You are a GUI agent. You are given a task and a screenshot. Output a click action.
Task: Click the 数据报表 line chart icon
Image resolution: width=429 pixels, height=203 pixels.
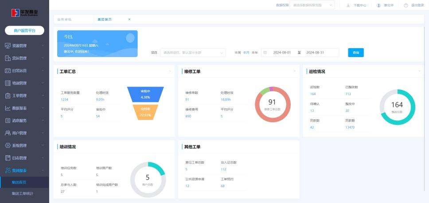(8, 108)
